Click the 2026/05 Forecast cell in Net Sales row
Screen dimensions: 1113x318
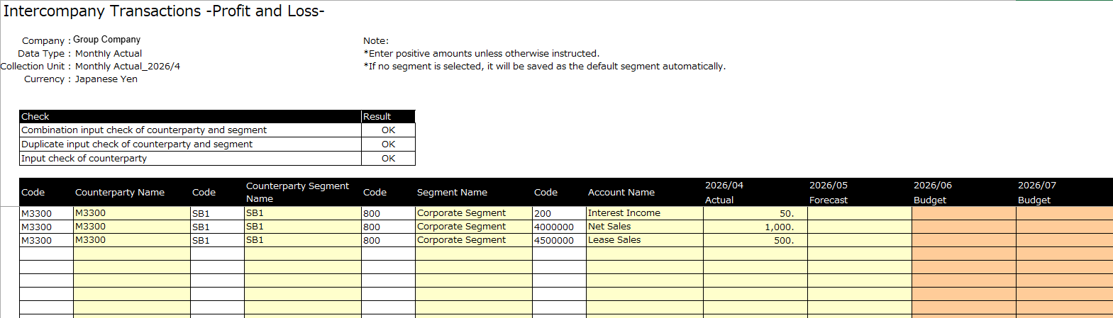860,227
